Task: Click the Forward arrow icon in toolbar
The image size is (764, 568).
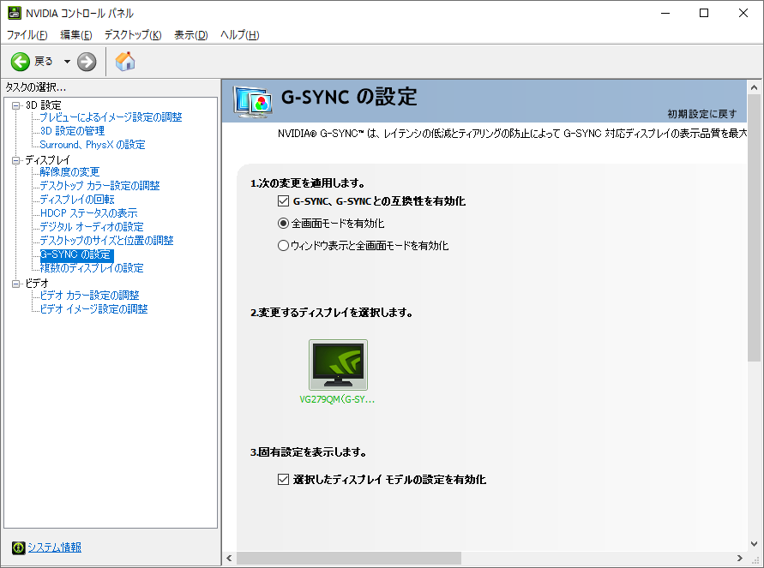Action: click(x=87, y=61)
